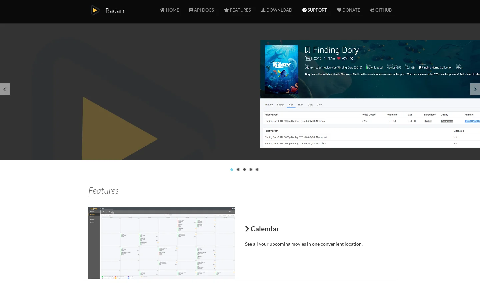This screenshot has width=480, height=300.
Task: Click the Radarr logo icon
Action: coord(95,10)
